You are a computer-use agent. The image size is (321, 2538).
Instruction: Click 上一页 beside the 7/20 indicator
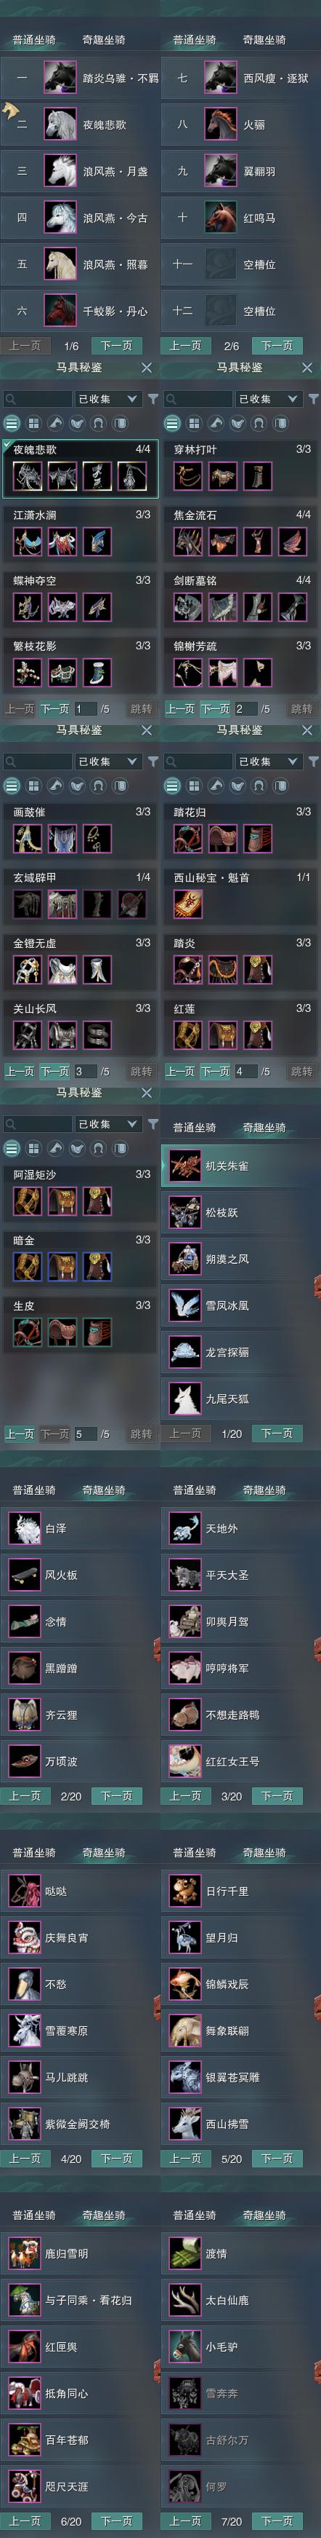tap(185, 2521)
